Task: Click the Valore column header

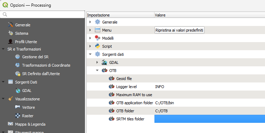Action: click(x=210, y=15)
